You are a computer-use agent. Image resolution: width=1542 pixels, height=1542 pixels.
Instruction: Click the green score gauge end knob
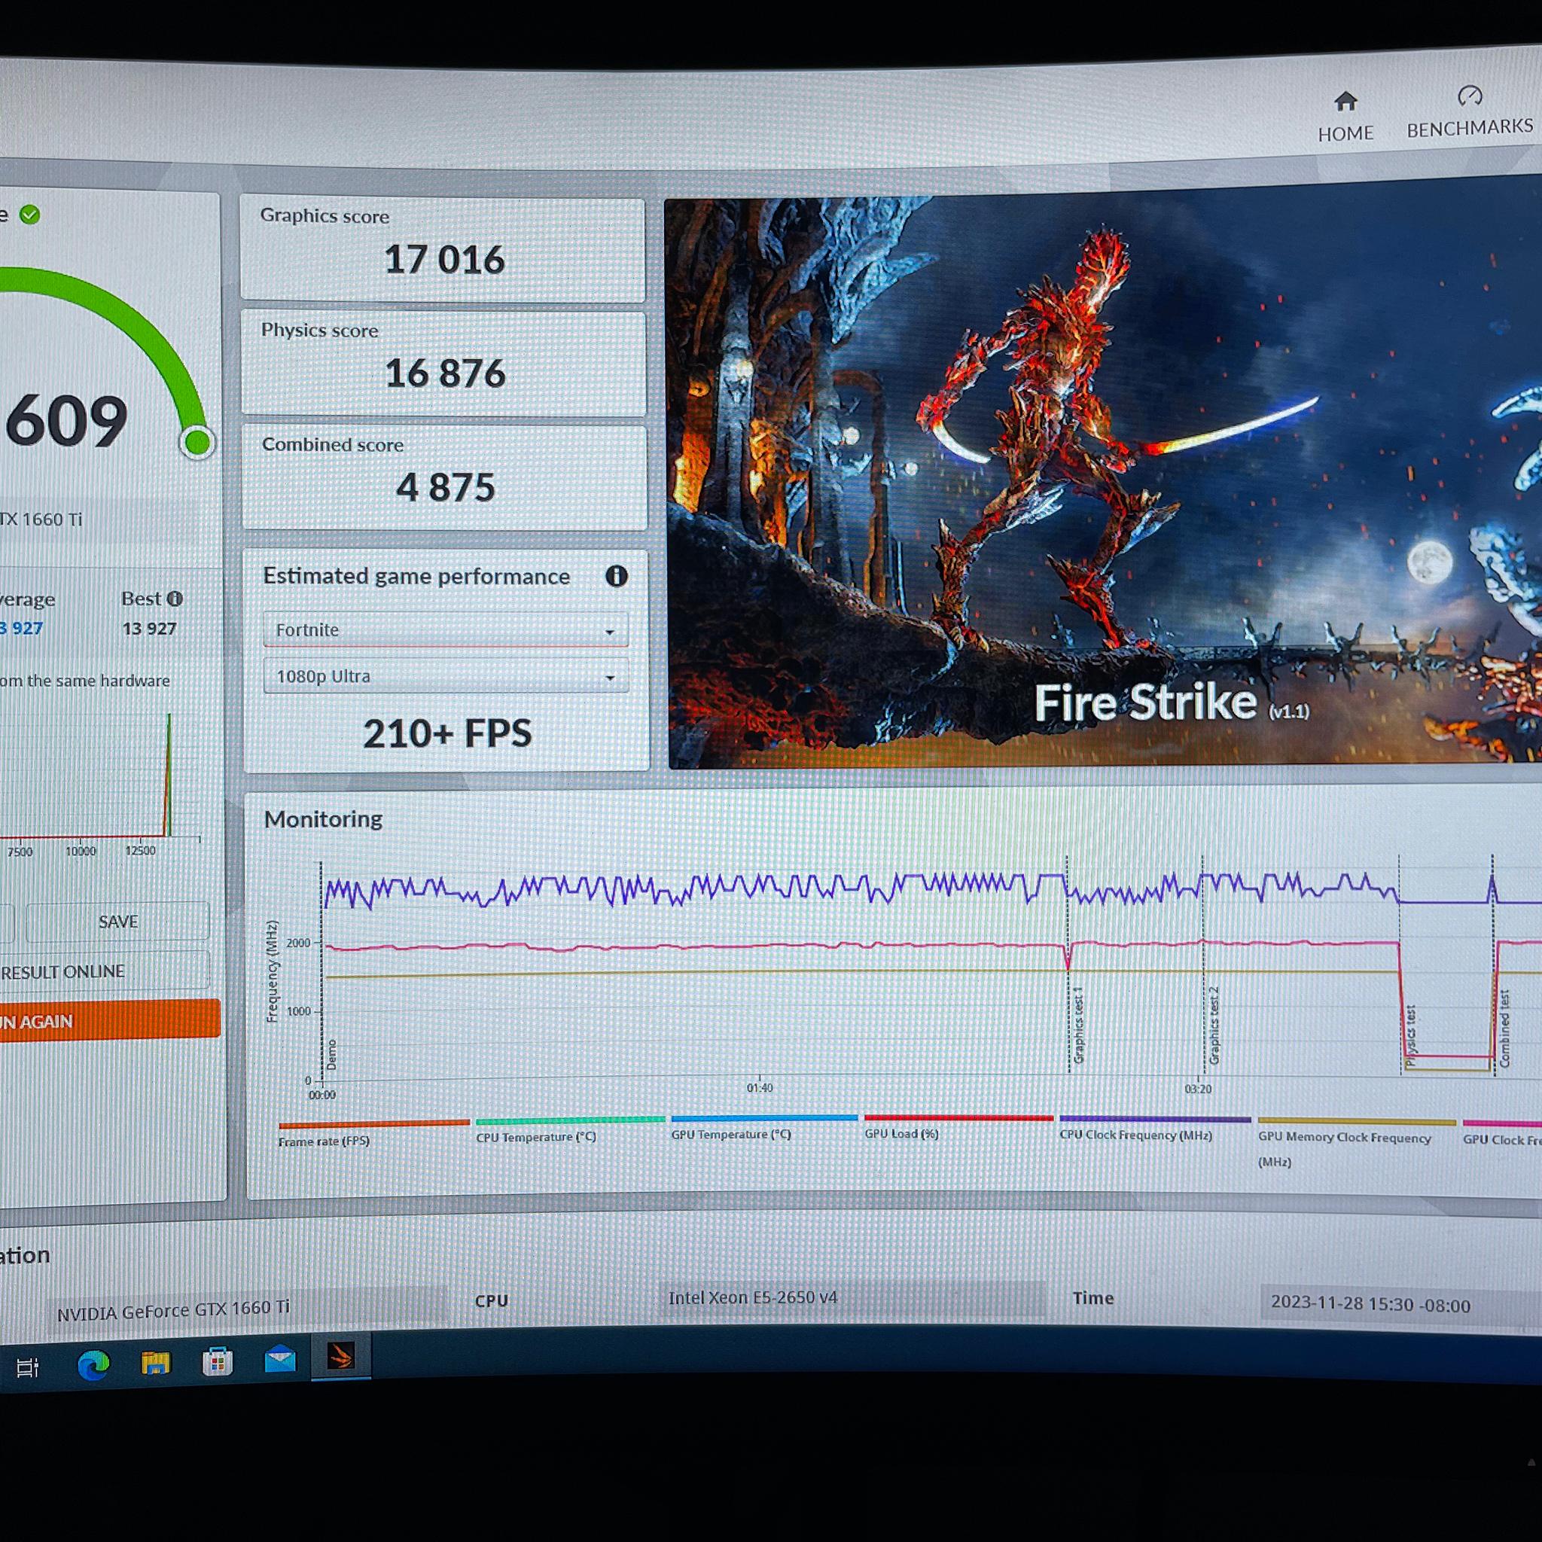click(197, 441)
